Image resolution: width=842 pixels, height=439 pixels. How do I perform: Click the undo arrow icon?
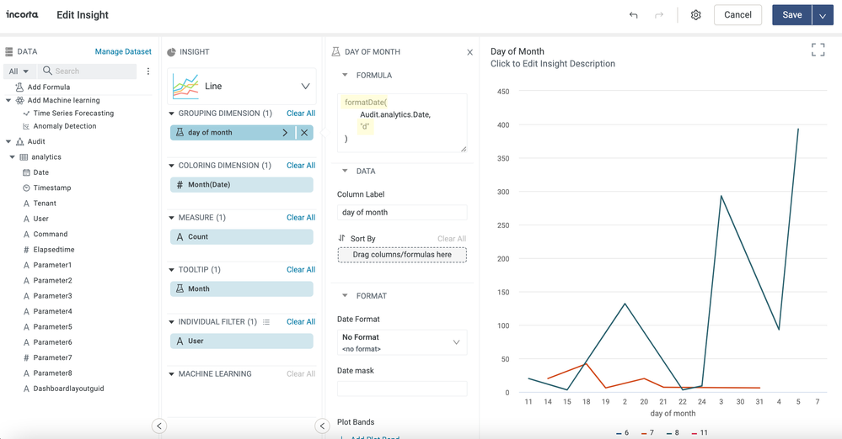pos(633,15)
